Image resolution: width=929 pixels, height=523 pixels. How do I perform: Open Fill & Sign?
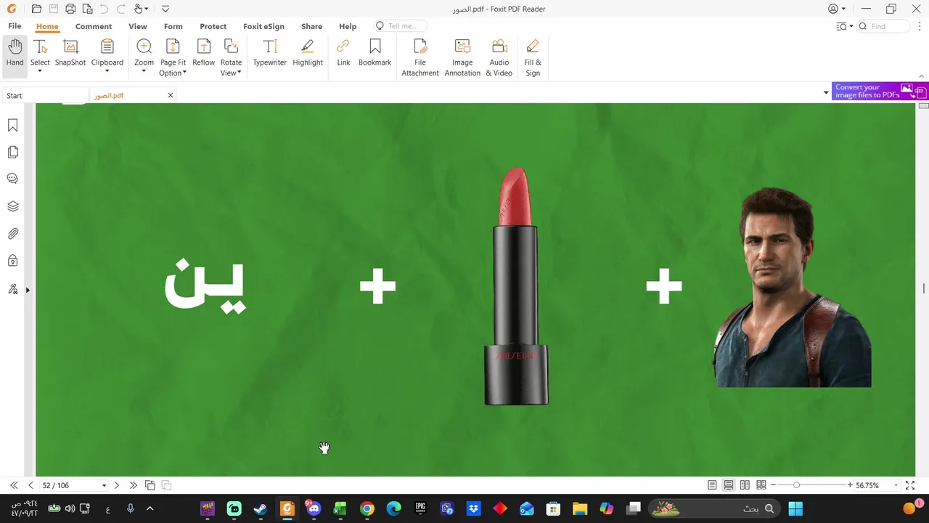[533, 57]
